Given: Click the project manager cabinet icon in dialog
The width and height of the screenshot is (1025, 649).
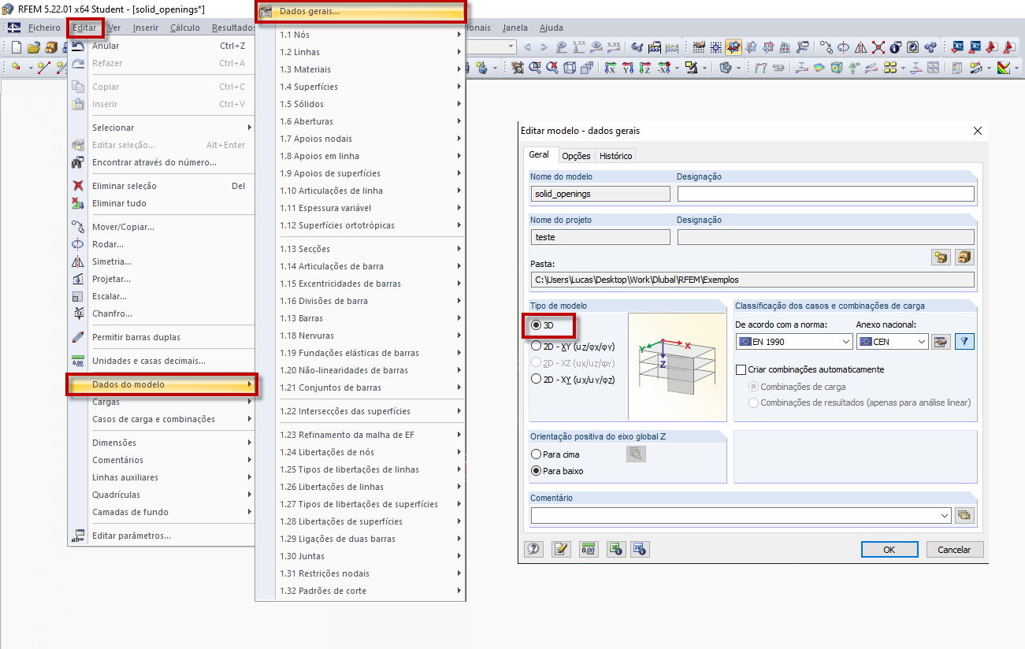Looking at the screenshot, I should pos(964,257).
